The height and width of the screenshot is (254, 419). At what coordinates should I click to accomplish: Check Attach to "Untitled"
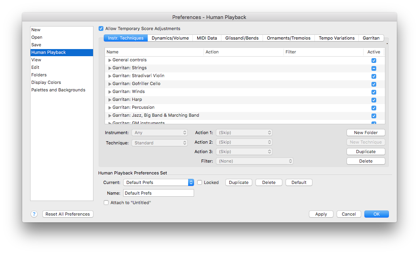(x=106, y=202)
